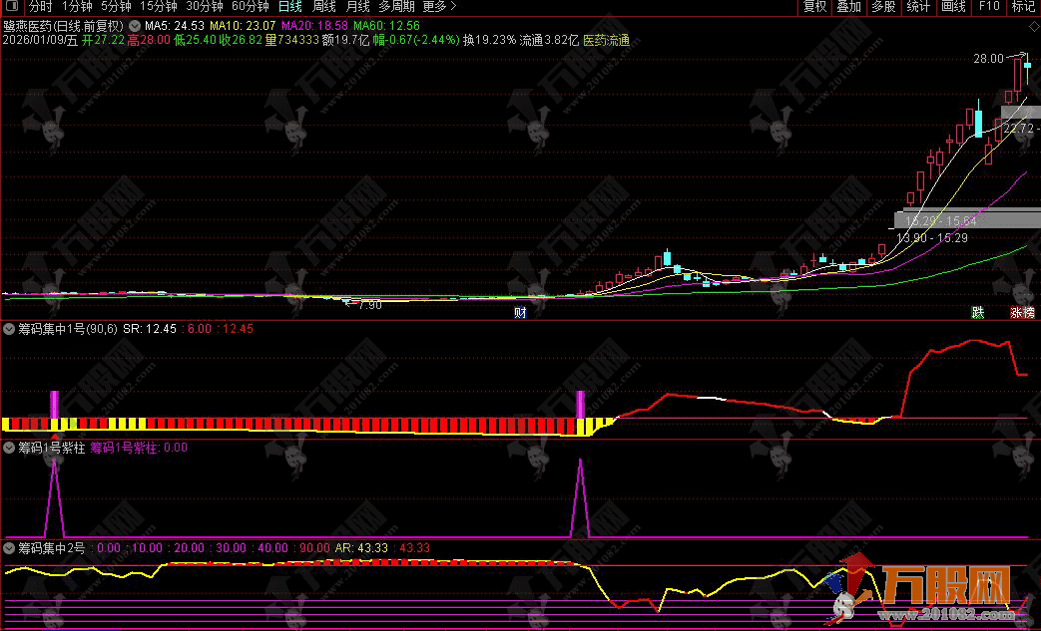The width and height of the screenshot is (1041, 631).
Task: Switch to the 周线 weekly tab
Action: [x=324, y=6]
